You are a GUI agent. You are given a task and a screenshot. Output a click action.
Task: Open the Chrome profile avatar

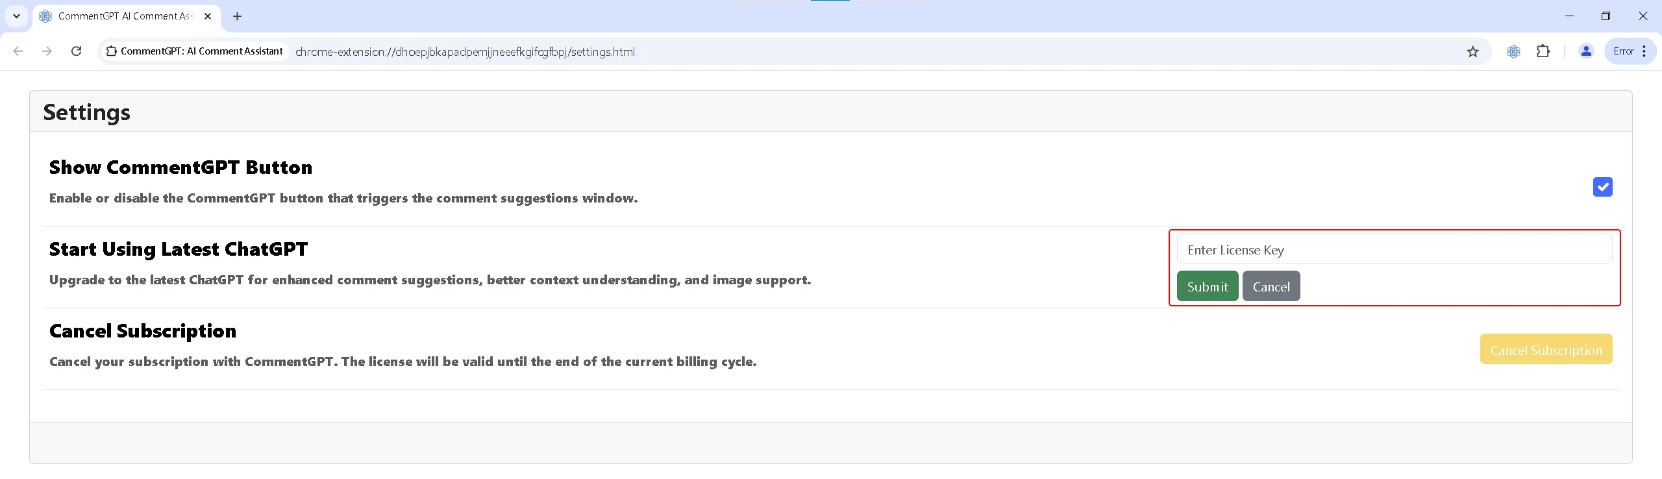[x=1586, y=51]
